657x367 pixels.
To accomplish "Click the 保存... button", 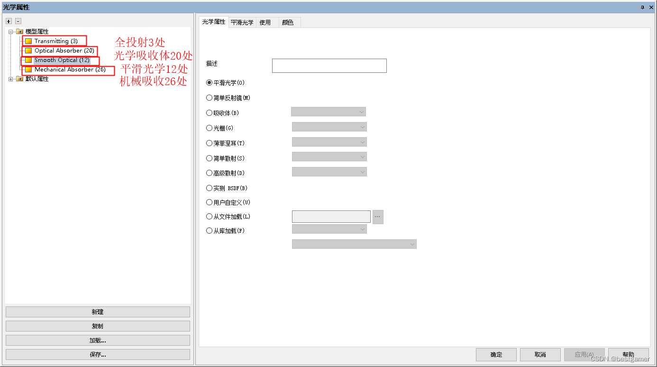I will [97, 354].
